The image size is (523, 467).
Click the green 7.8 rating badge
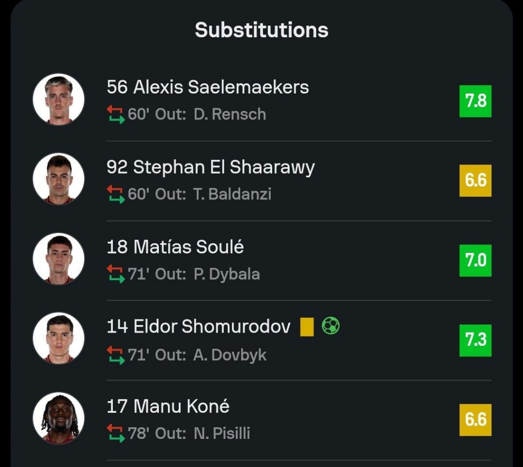(476, 101)
